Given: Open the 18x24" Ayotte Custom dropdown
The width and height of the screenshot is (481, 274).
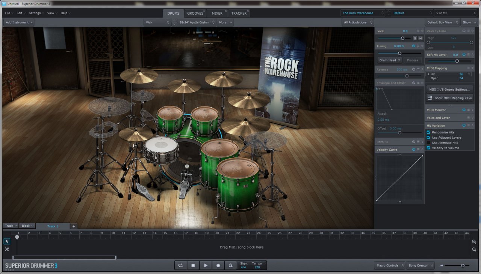Looking at the screenshot, I should pyautogui.click(x=197, y=22).
